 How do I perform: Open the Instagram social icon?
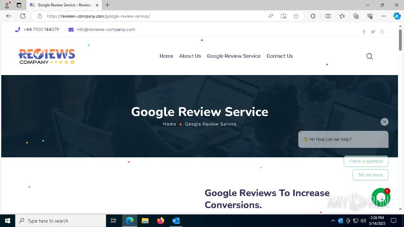382,32
